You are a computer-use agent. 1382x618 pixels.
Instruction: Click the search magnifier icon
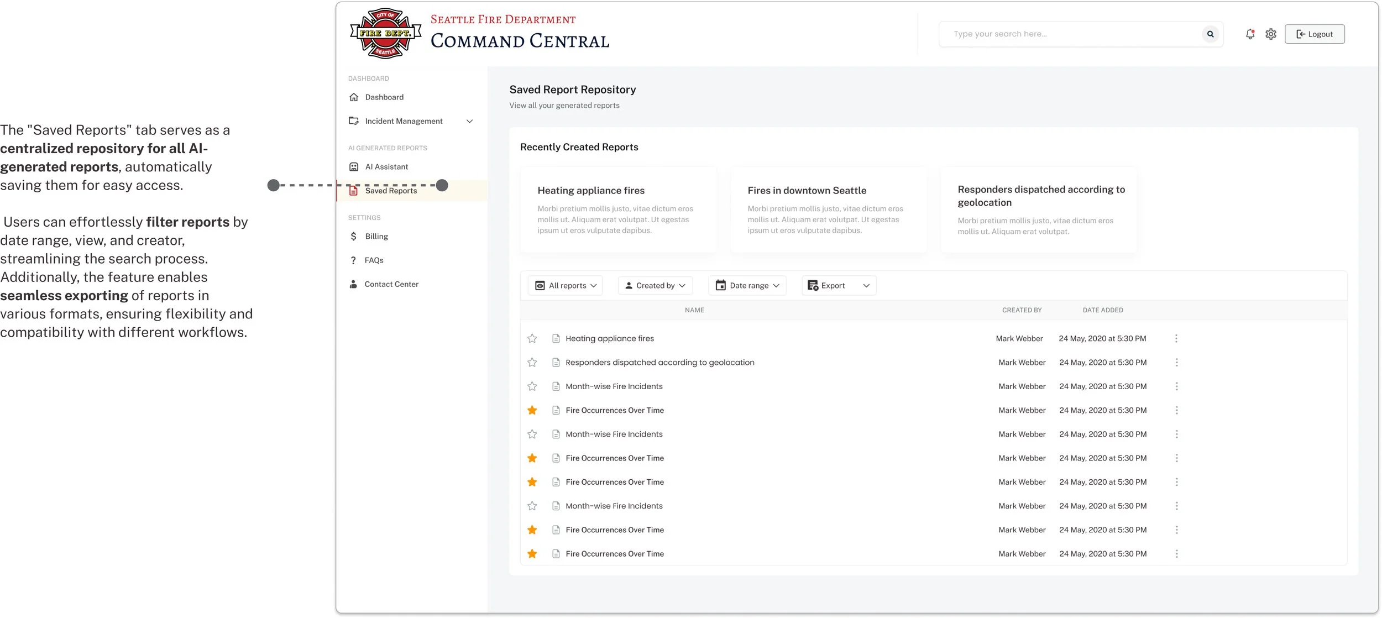tap(1210, 34)
